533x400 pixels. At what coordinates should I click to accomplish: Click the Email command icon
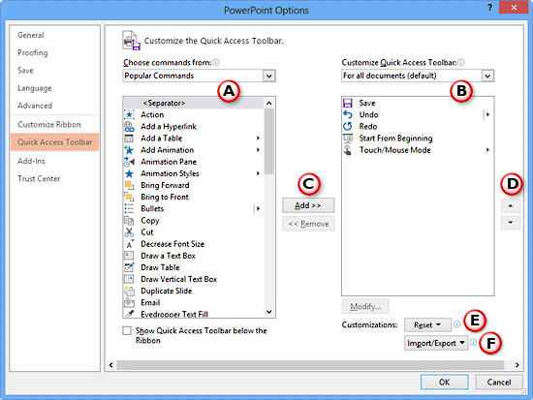click(x=129, y=302)
